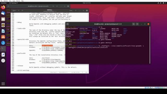Launch Thunderbird mail from the dock
Image resolution: width=167 pixels, height=94 pixels.
(3, 13)
